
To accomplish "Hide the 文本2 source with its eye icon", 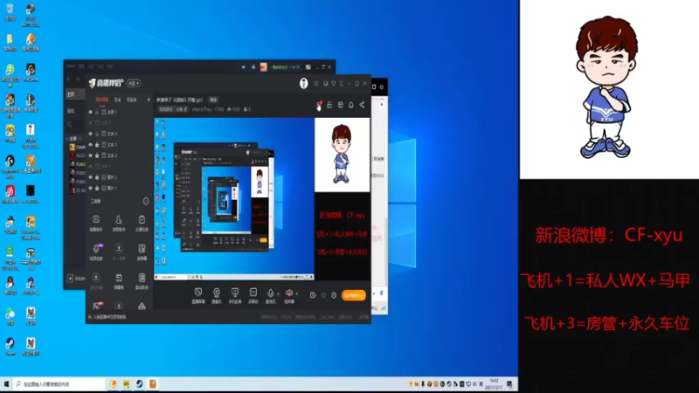I will coord(91,155).
